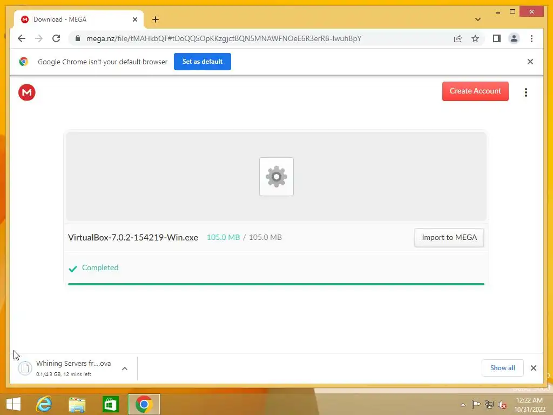
Task: Click the MEGA logo on the page
Action: coord(27,92)
